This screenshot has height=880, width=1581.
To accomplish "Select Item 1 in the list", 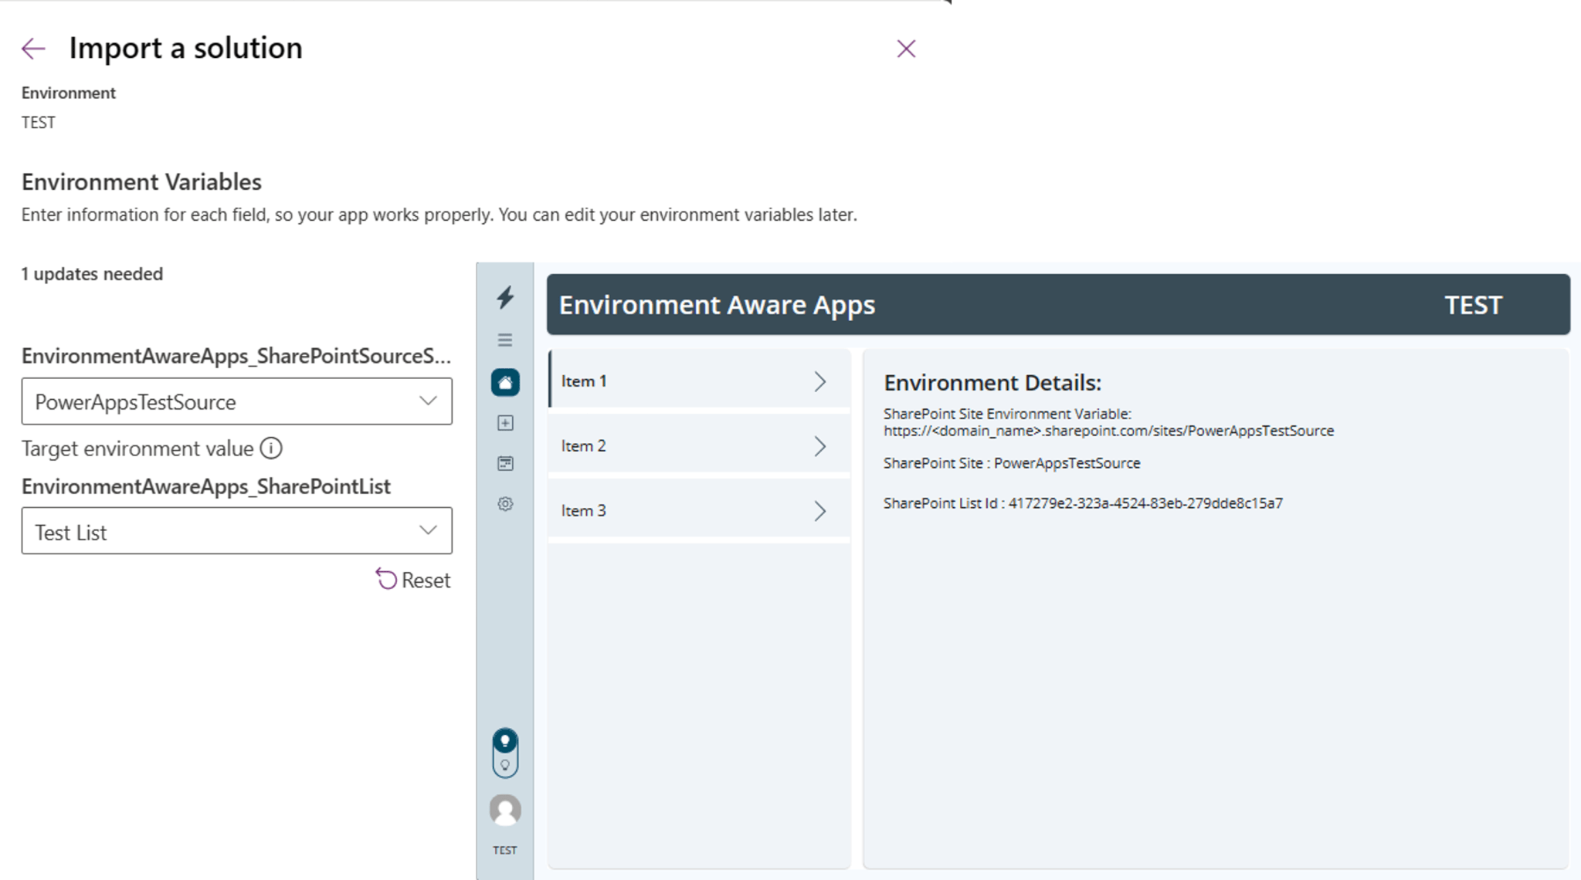I will coord(680,381).
